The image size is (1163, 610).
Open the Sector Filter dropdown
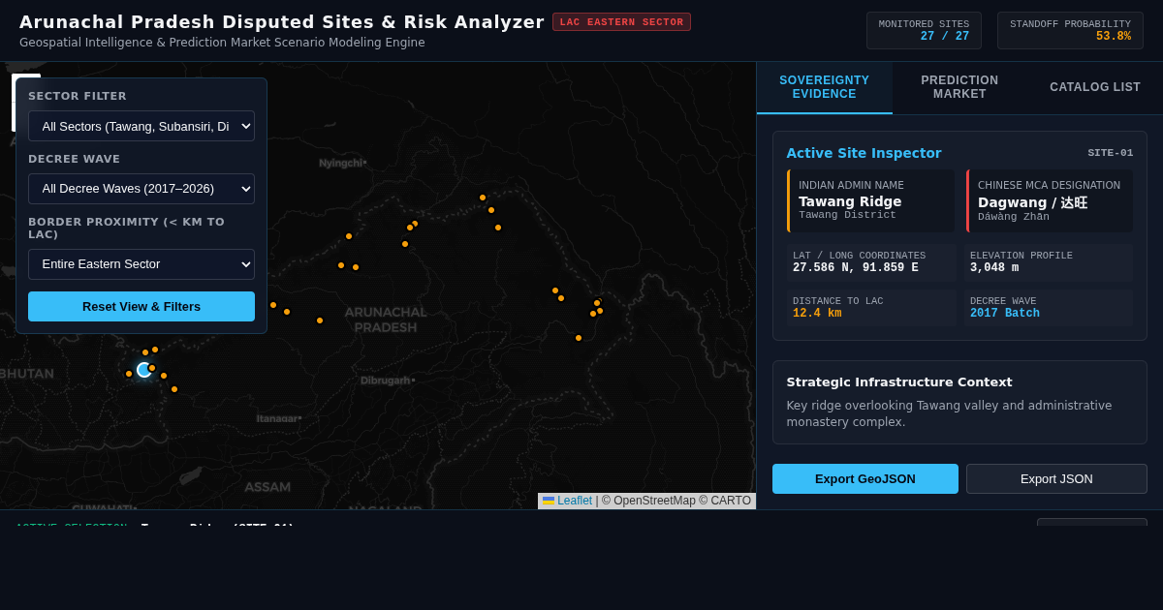tap(141, 126)
